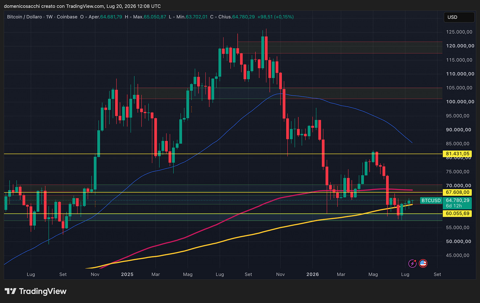480x303 pixels.
Task: Open the USD currency selector
Action: [x=459, y=17]
